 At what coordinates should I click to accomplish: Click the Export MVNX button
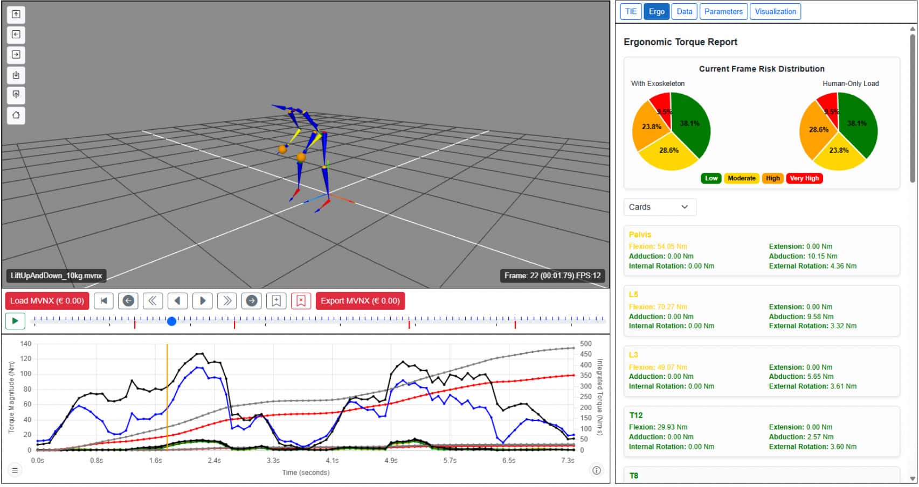click(x=360, y=301)
